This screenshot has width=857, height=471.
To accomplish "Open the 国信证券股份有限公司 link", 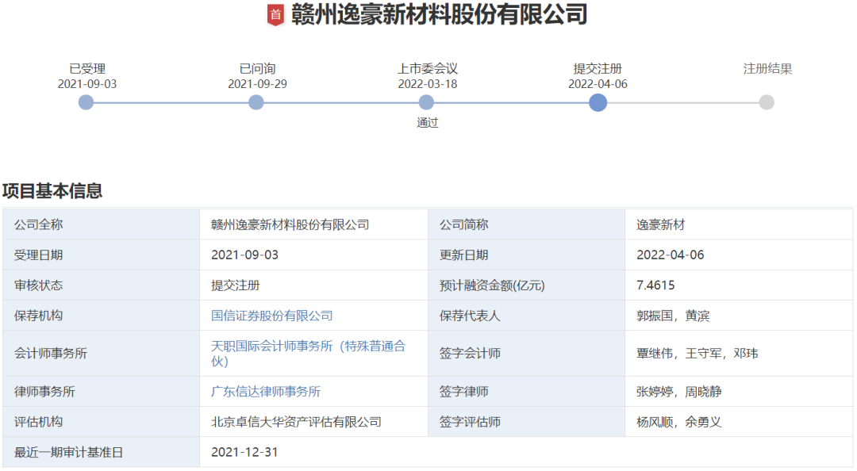I will 271,316.
